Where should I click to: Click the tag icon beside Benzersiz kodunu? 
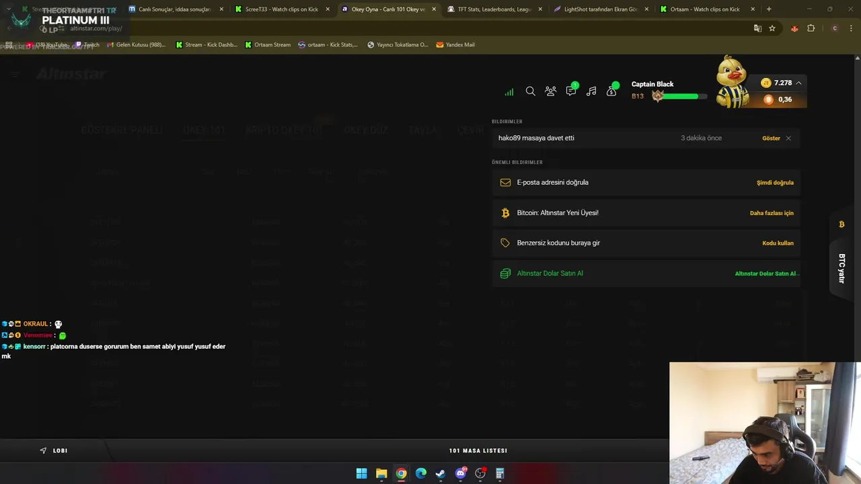pos(505,243)
